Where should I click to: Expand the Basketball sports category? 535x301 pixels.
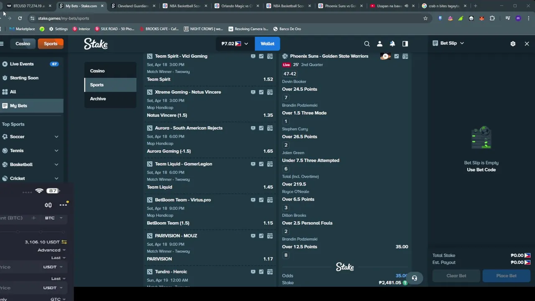click(x=56, y=164)
